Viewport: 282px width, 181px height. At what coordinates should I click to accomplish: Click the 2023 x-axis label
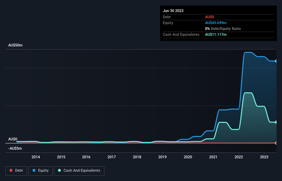[264, 157]
